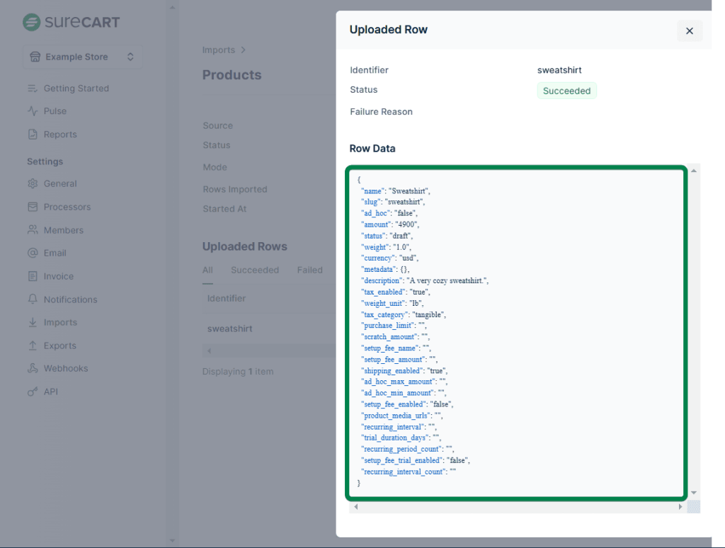
Task: Switch to the Failed rows tab
Action: [x=309, y=270]
